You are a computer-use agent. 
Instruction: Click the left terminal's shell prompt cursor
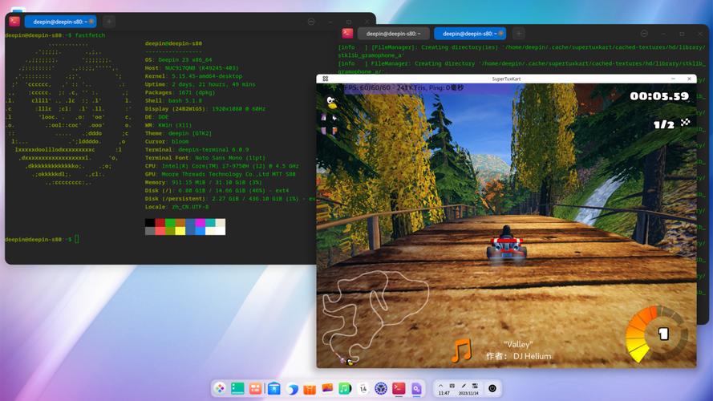tap(77, 239)
